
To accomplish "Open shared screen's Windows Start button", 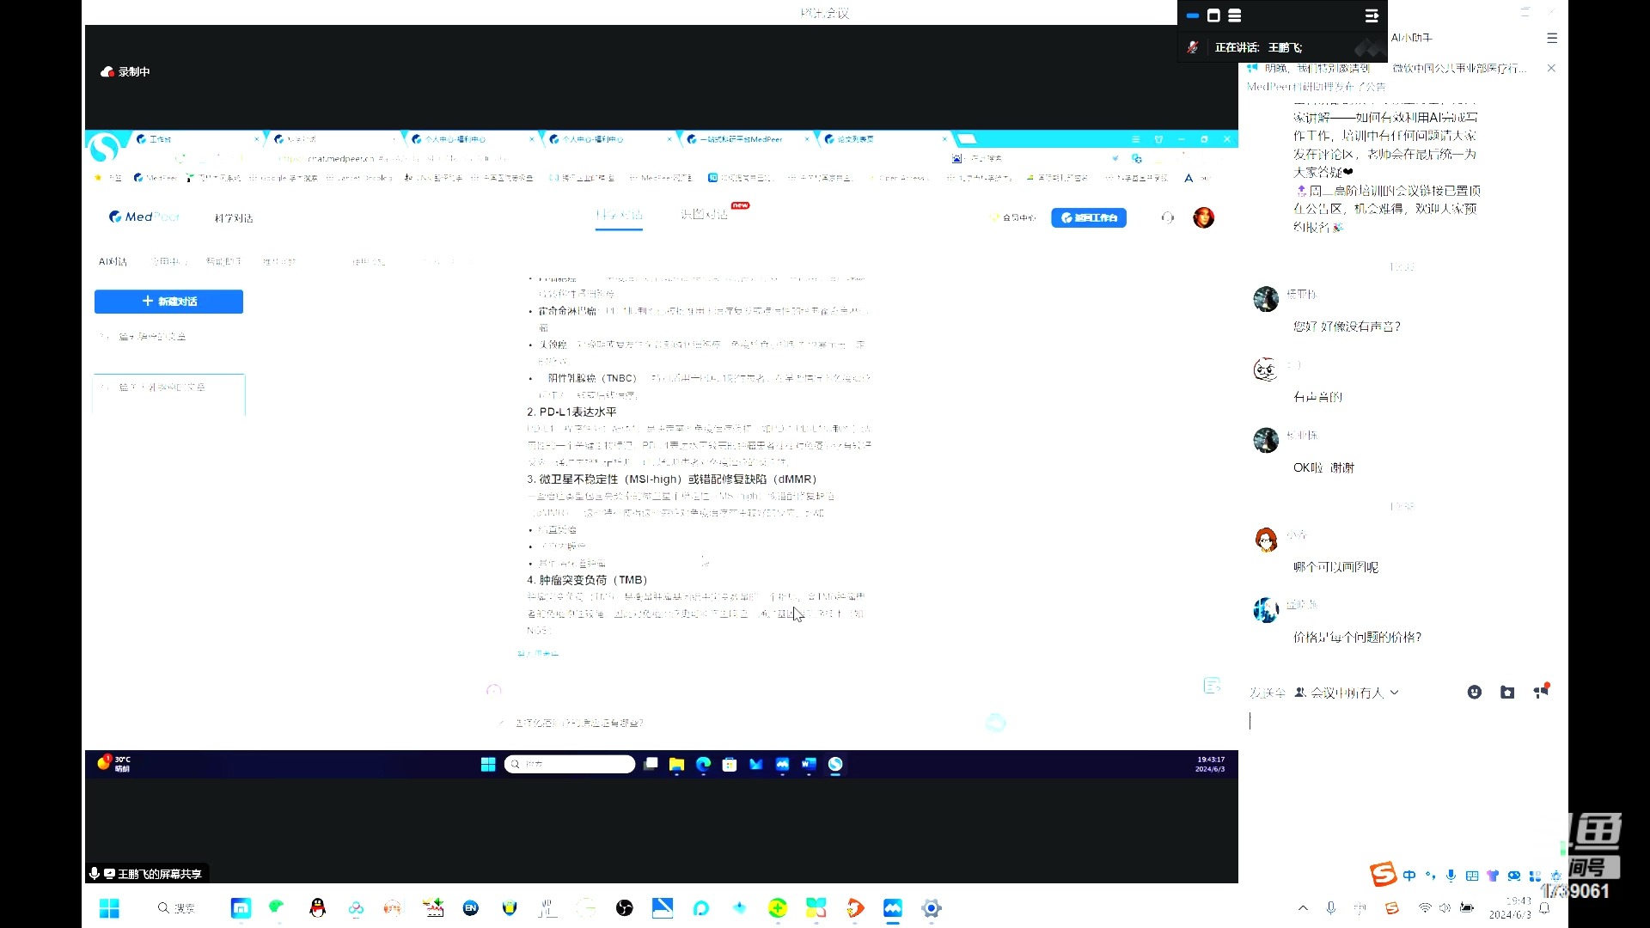I will click(x=488, y=765).
